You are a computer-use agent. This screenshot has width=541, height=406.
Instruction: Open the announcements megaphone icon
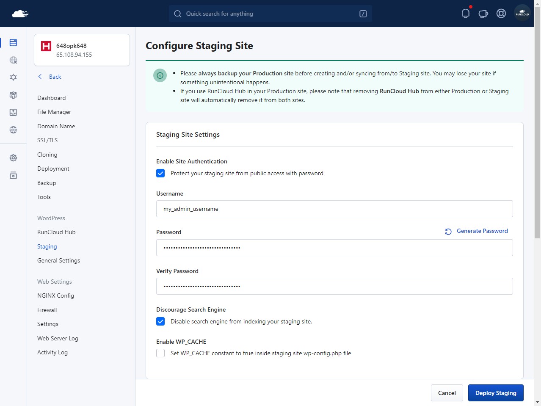[x=483, y=14]
